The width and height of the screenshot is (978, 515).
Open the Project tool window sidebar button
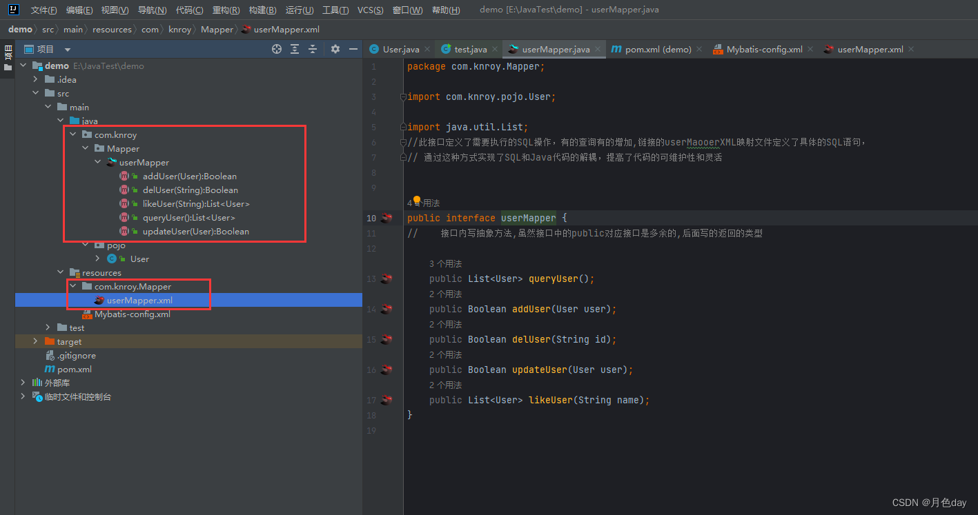8,57
